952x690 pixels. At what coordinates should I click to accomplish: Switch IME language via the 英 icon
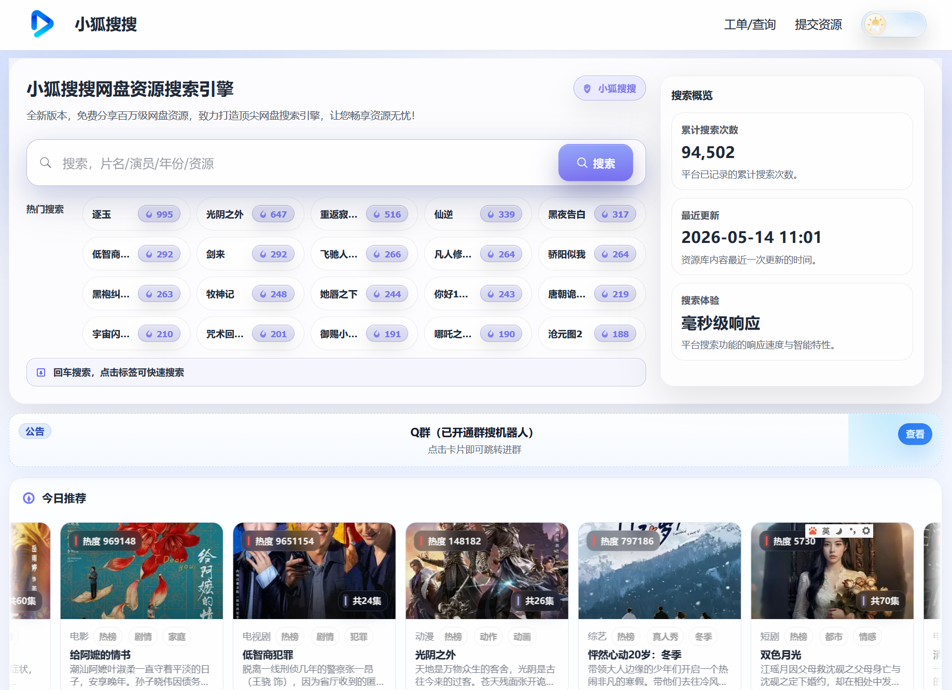(826, 531)
